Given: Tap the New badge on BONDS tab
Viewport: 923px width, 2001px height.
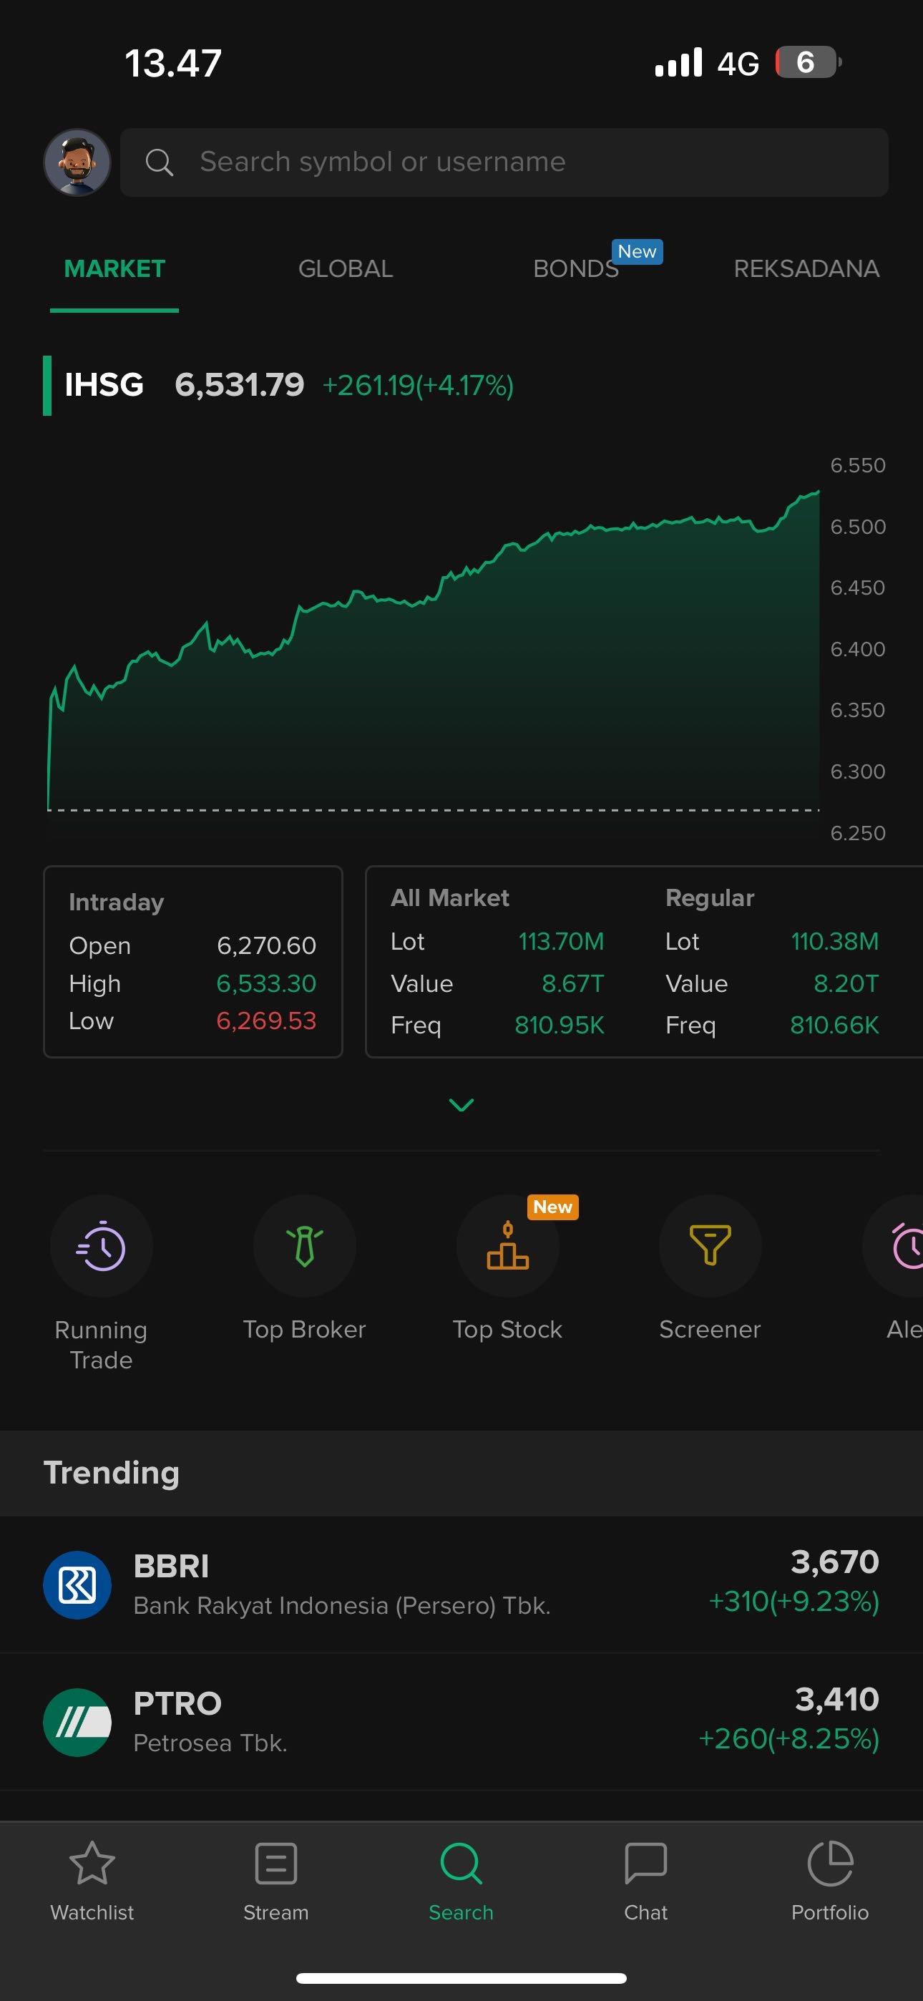Looking at the screenshot, I should pos(637,252).
